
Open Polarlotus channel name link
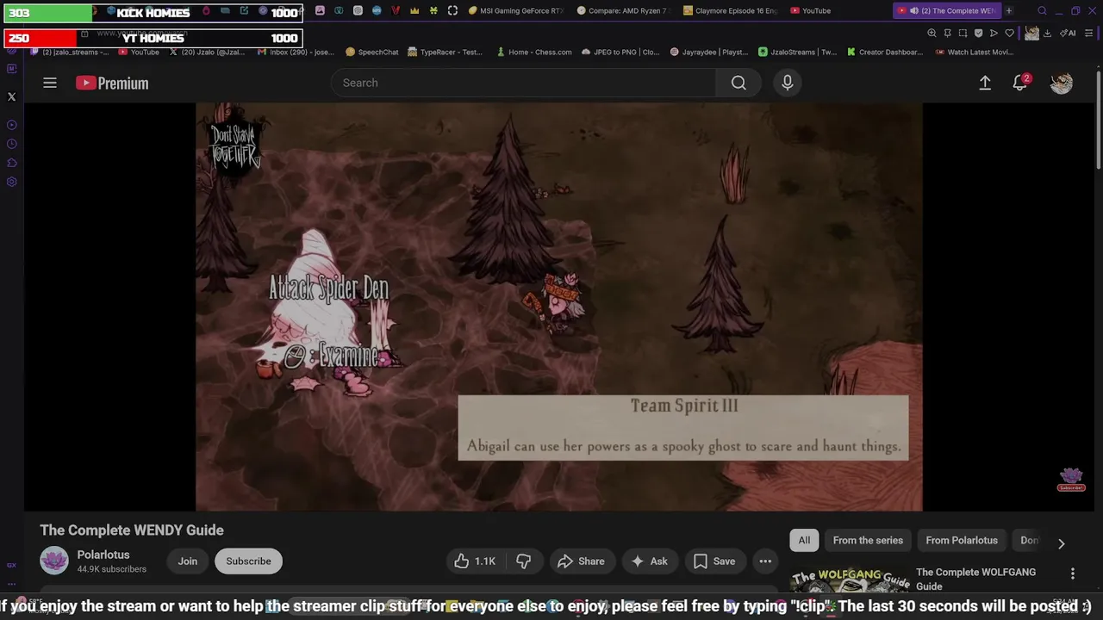[x=103, y=555]
